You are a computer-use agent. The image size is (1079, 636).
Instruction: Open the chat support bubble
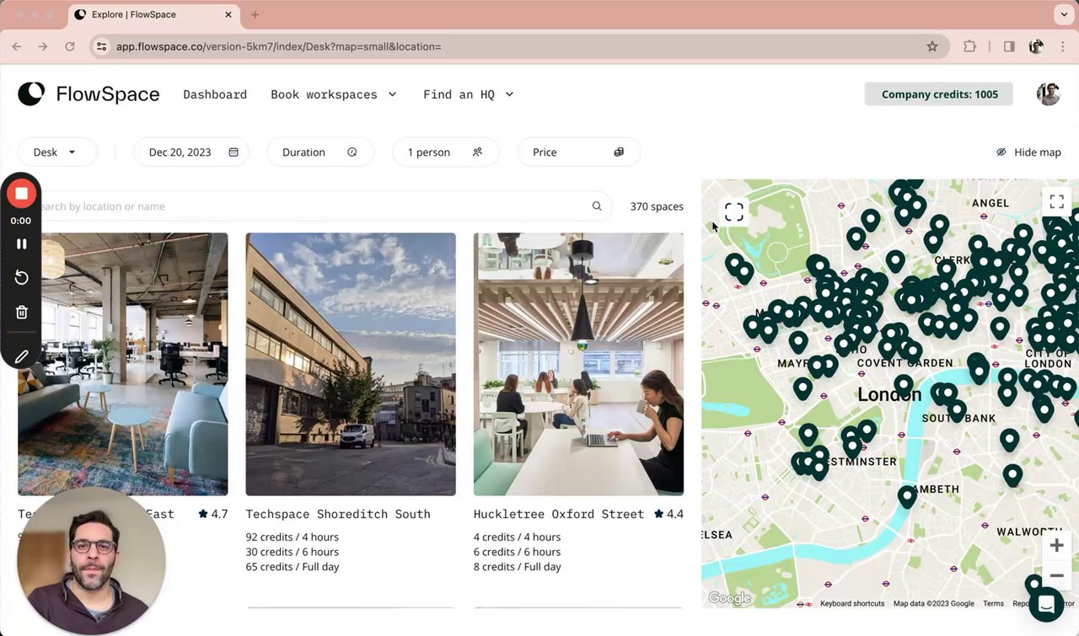1046,605
